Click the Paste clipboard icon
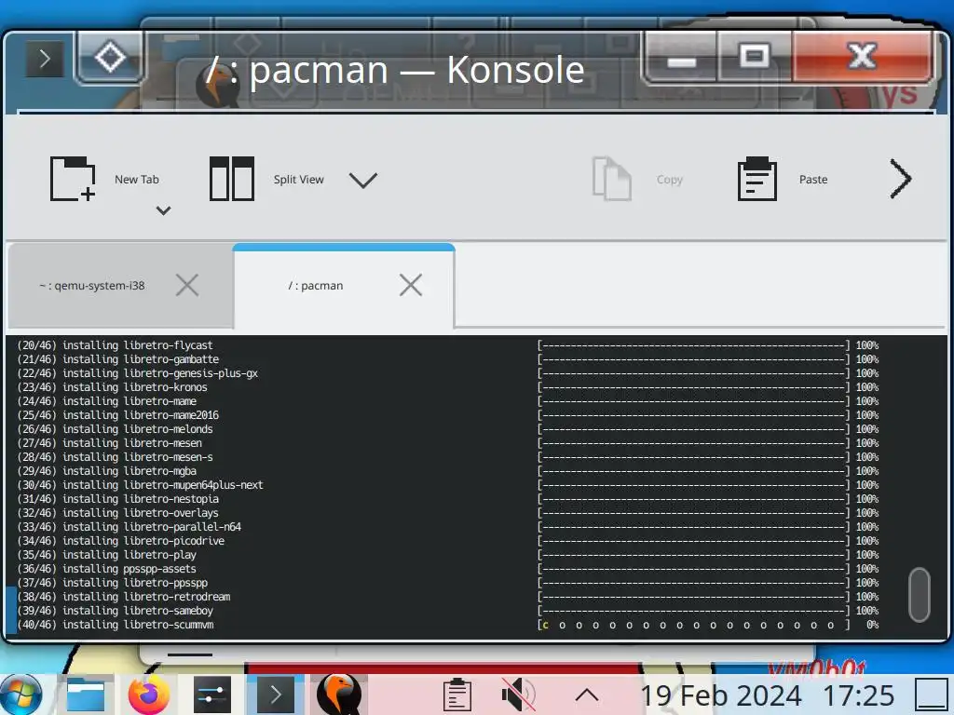Image resolution: width=954 pixels, height=715 pixels. (x=756, y=179)
